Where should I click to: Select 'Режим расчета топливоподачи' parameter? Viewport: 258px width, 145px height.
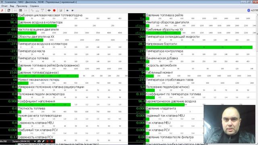[40, 116]
